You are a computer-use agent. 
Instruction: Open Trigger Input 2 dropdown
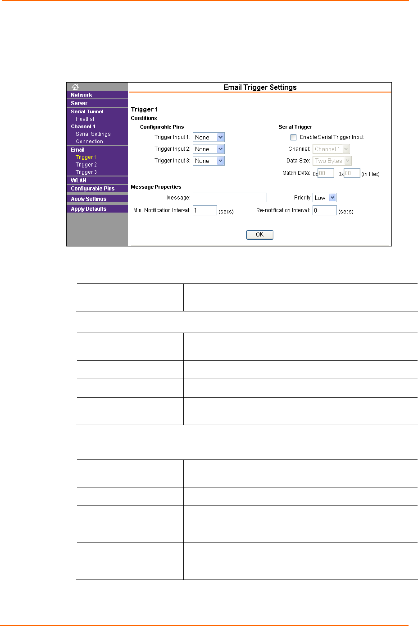pos(209,149)
